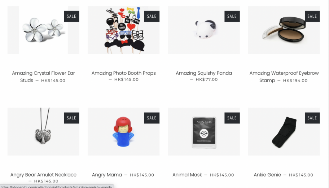
Task: Open the squishy panda toy image
Action: click(x=204, y=30)
